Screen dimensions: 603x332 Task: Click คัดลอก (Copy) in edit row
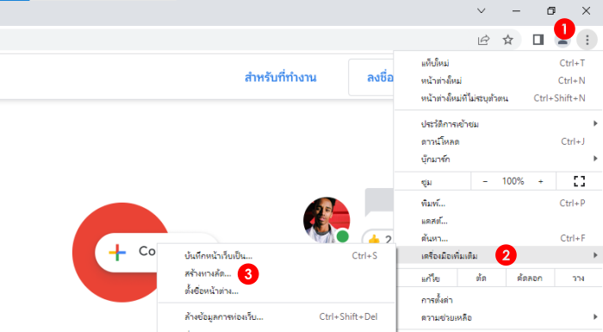pyautogui.click(x=530, y=278)
